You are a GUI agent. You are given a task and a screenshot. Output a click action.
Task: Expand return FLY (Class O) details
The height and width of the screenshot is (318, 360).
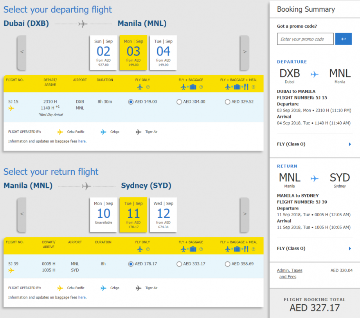coord(350,249)
